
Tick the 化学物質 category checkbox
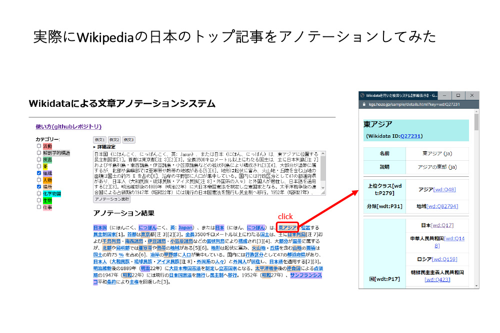point(39,193)
